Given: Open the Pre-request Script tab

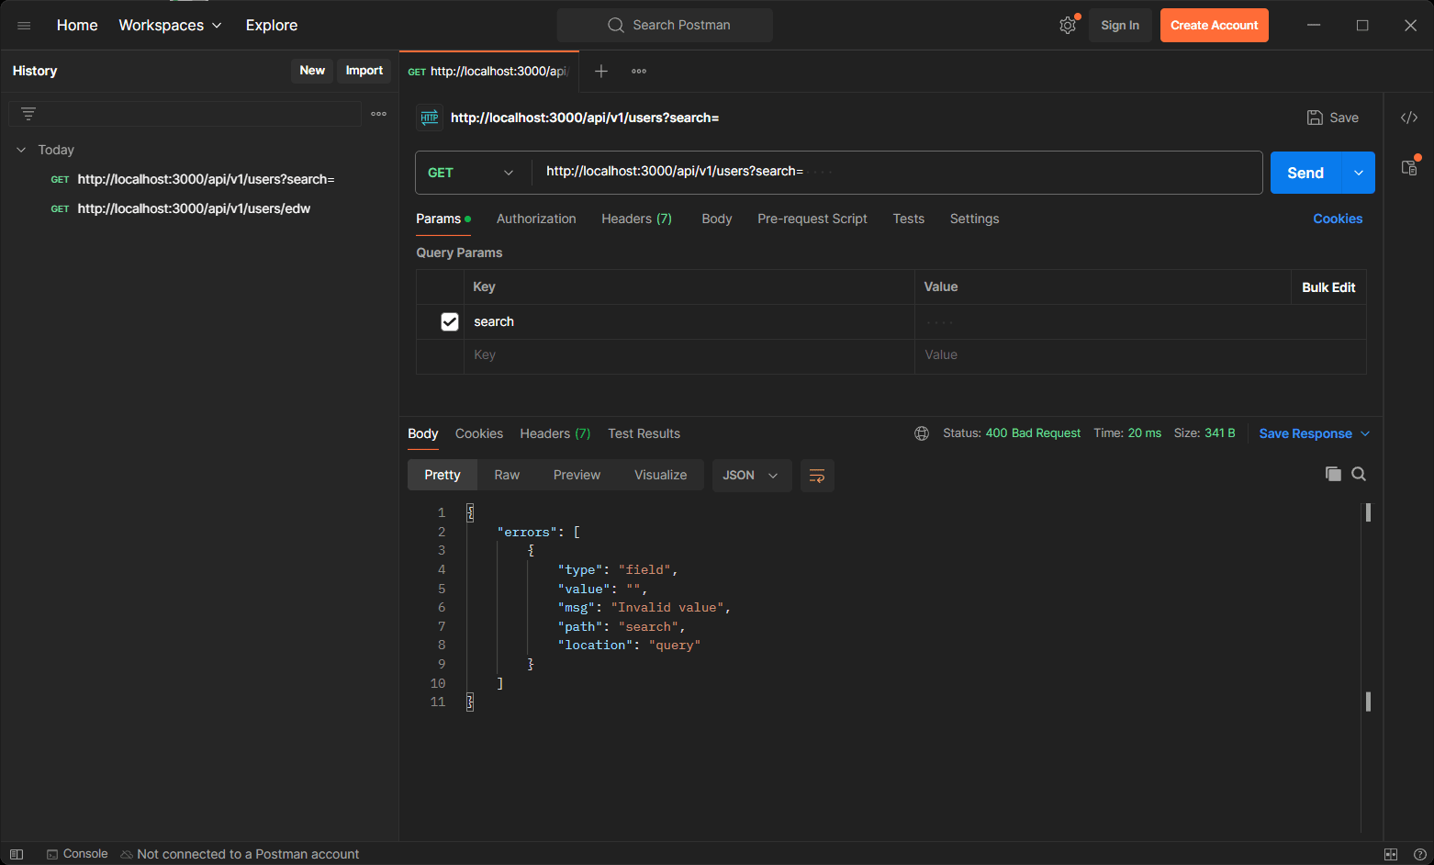Looking at the screenshot, I should (812, 219).
